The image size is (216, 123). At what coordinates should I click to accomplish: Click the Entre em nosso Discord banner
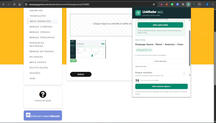click(43, 115)
